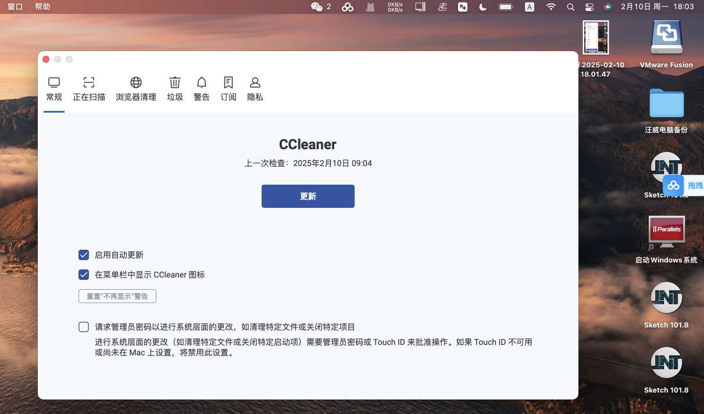Screen dimensions: 704x414
Task: Uncheck 在菜单栏中显示 CCleaner 图标
Action: click(84, 275)
